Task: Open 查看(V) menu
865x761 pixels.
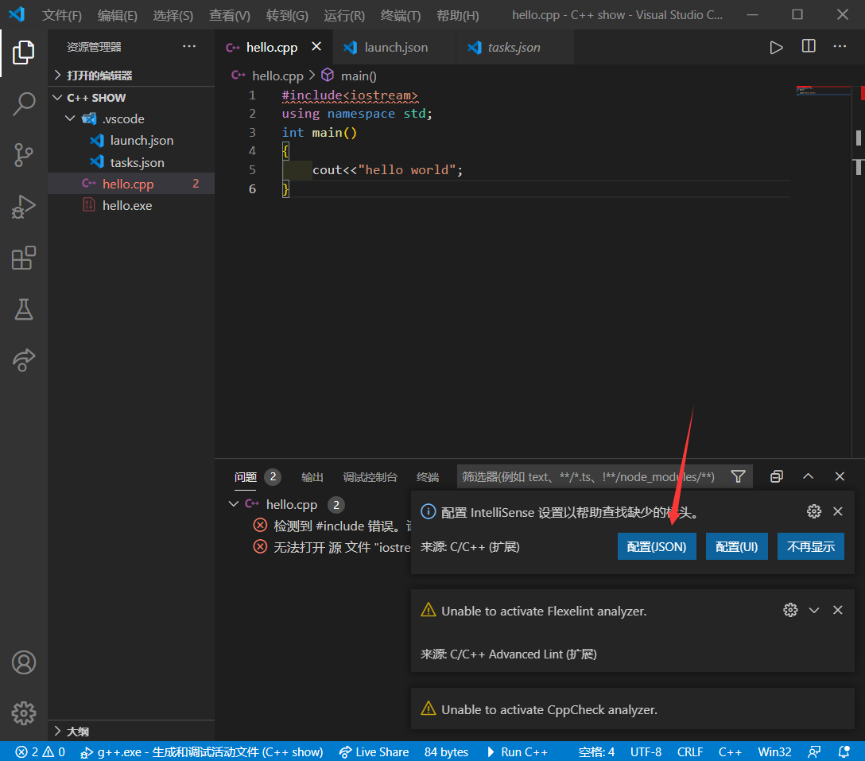Action: point(230,15)
